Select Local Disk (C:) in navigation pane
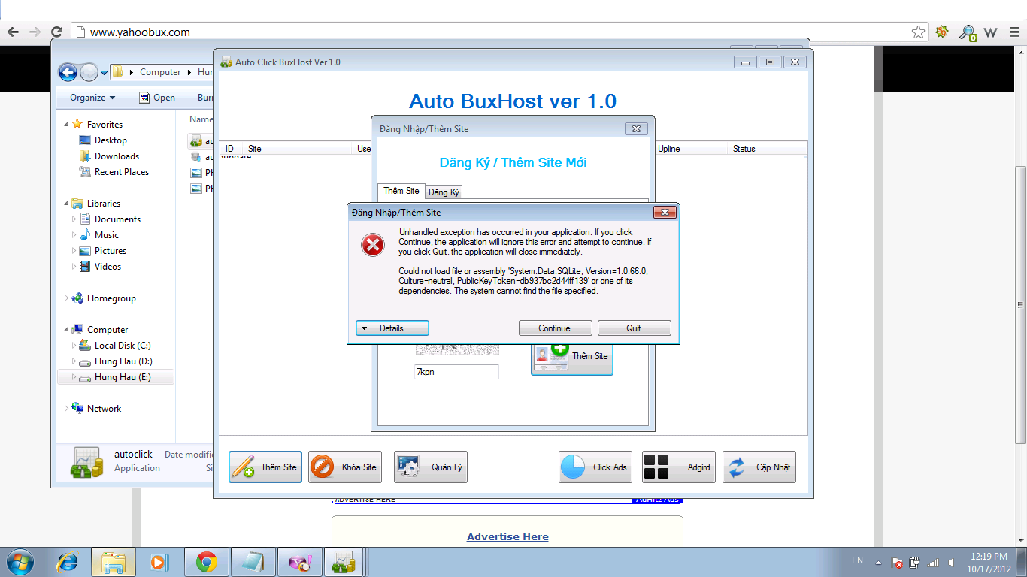 pos(123,346)
